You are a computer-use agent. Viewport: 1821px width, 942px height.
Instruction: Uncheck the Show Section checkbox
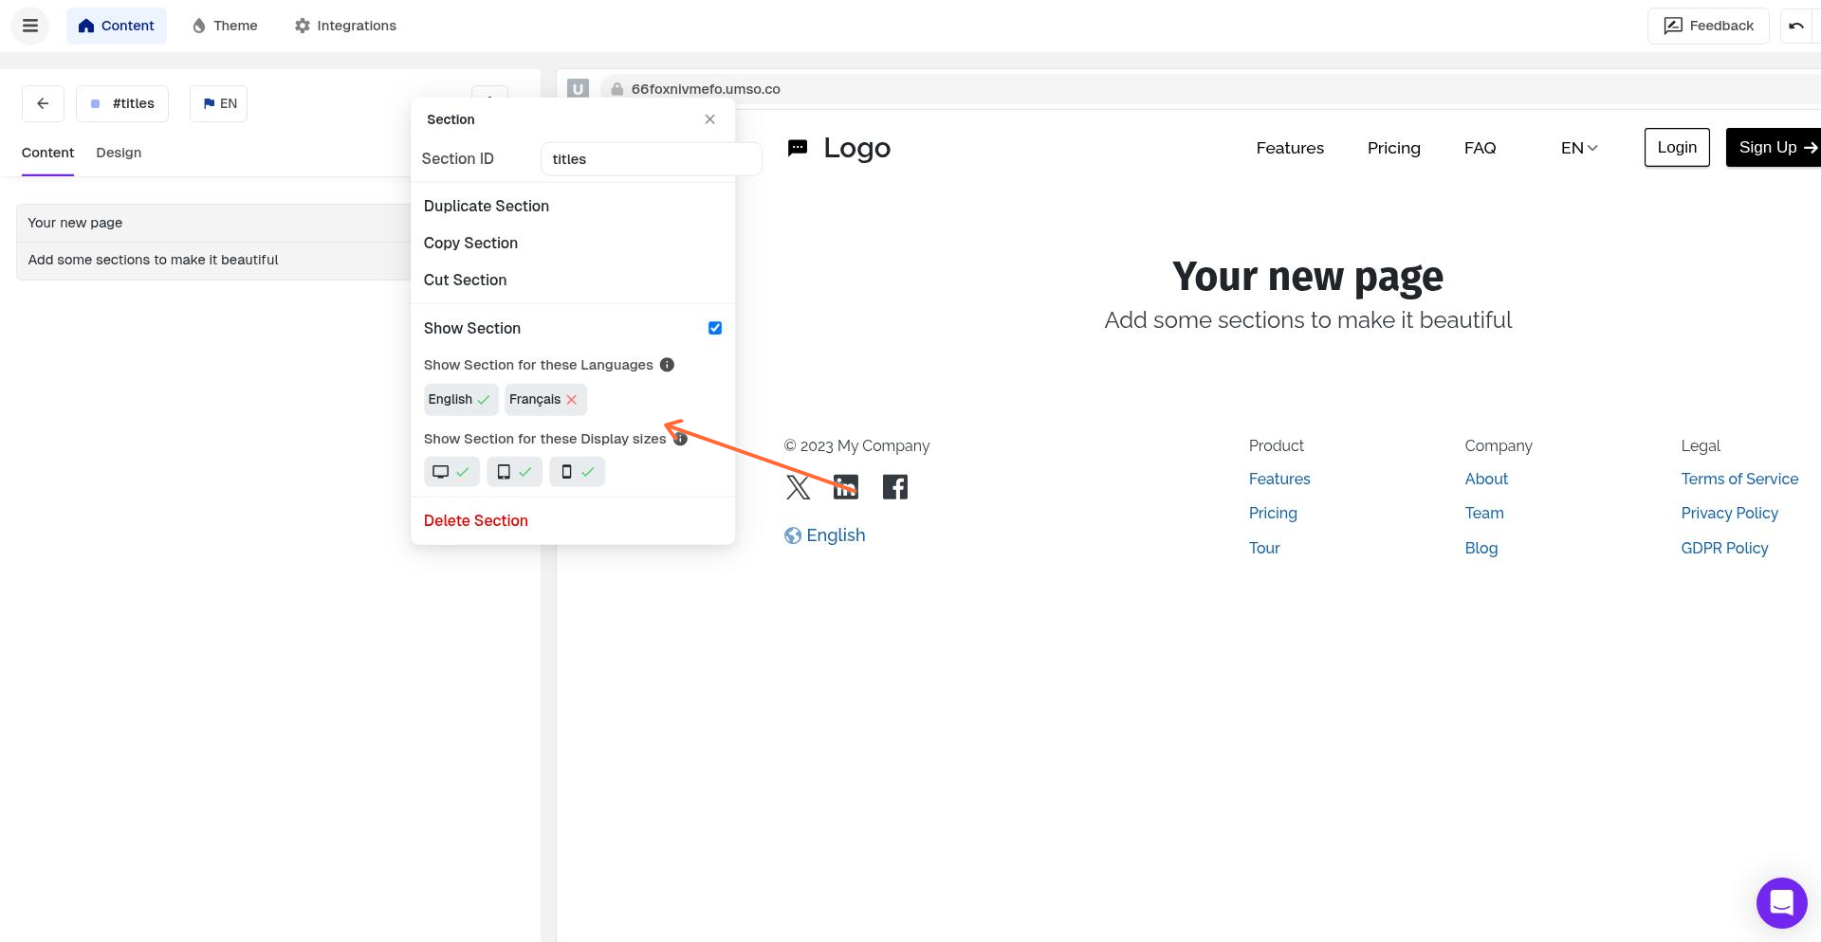(x=715, y=328)
